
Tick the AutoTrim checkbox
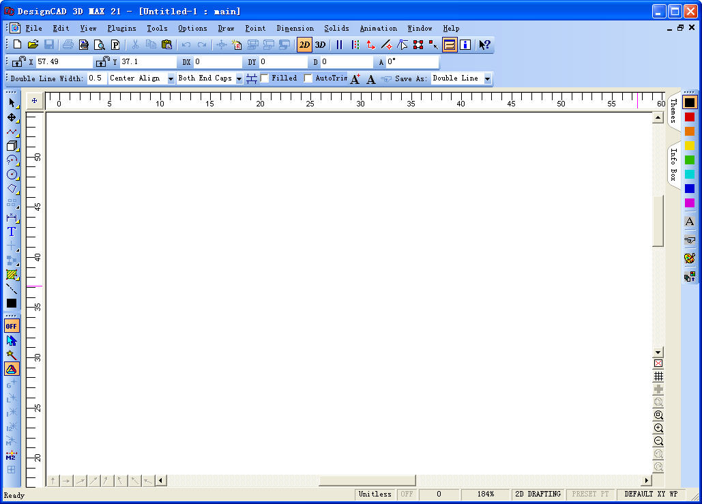pyautogui.click(x=308, y=78)
